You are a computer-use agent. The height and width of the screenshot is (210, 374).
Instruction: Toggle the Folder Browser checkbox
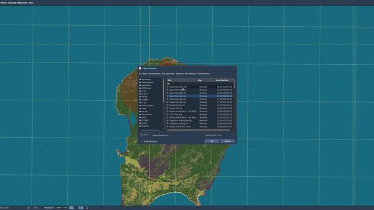[142, 141]
